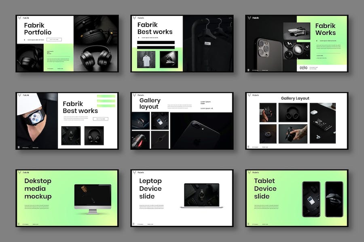Select the 'Fabrik Works' heading text
The width and height of the screenshot is (364, 242).
point(326,29)
